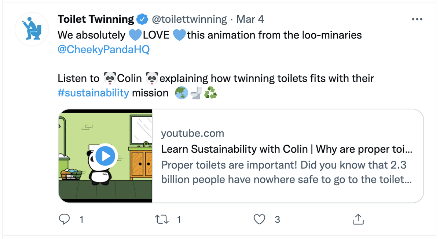Open the youtube.com link card domain

[192, 133]
